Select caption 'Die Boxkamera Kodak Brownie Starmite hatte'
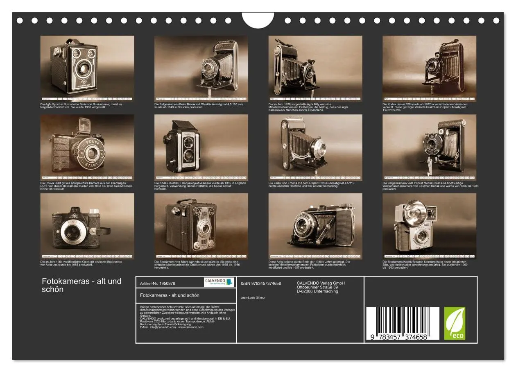This screenshot has width=516, height=372. [x=425, y=265]
